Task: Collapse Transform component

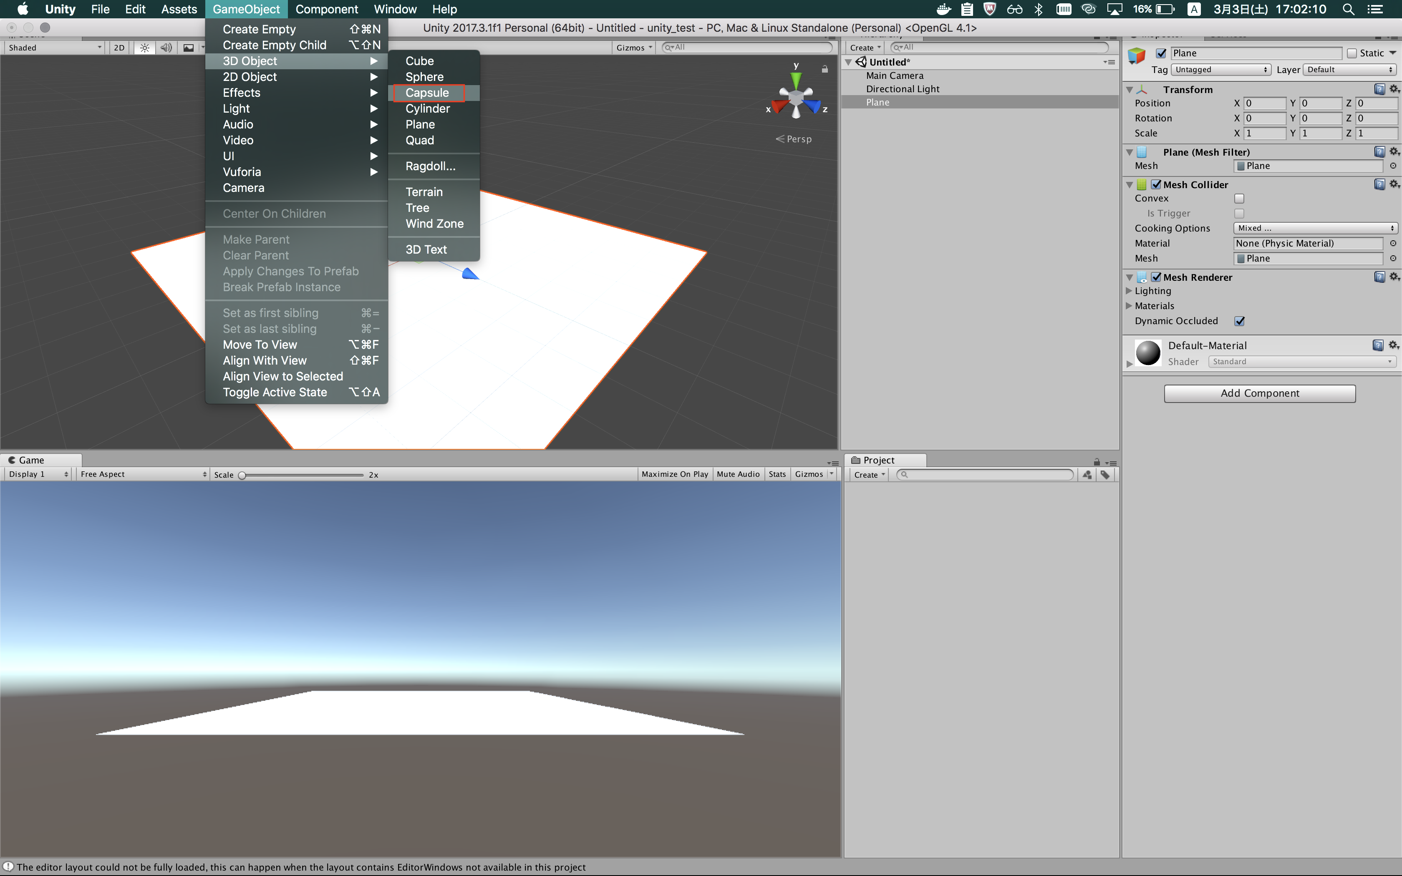Action: (x=1129, y=90)
